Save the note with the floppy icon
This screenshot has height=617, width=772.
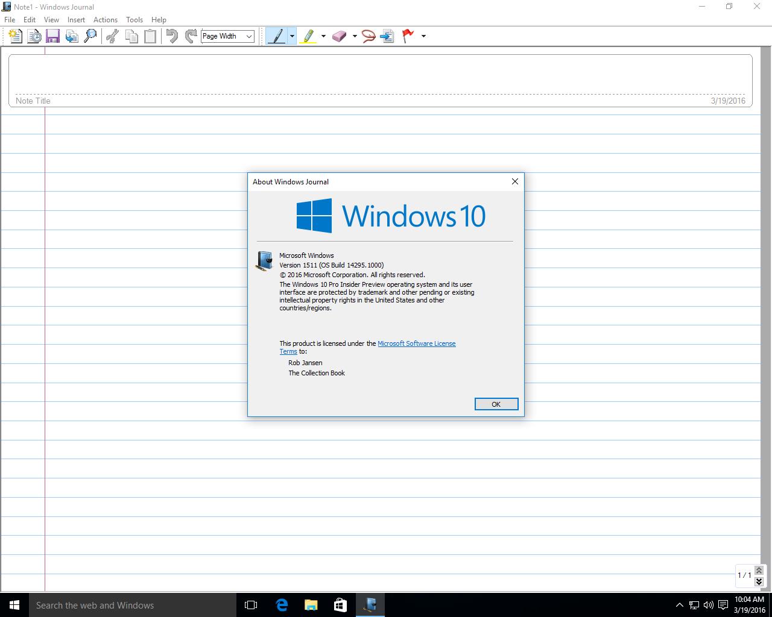coord(53,36)
